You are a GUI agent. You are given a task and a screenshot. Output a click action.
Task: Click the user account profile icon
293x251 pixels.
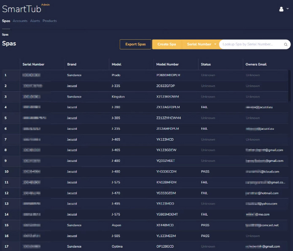click(281, 9)
